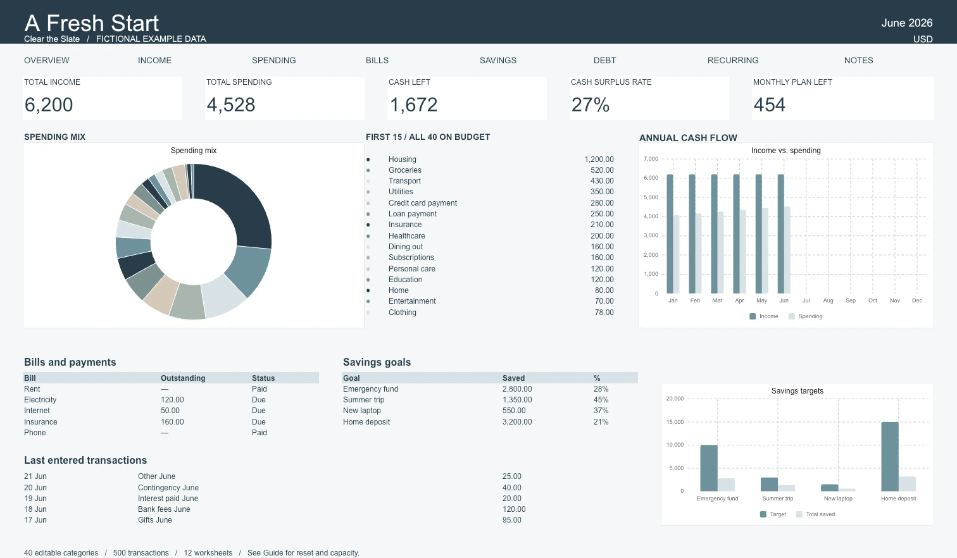
Task: Click Summer trip saved amount 1,350.00
Action: pyautogui.click(x=517, y=400)
